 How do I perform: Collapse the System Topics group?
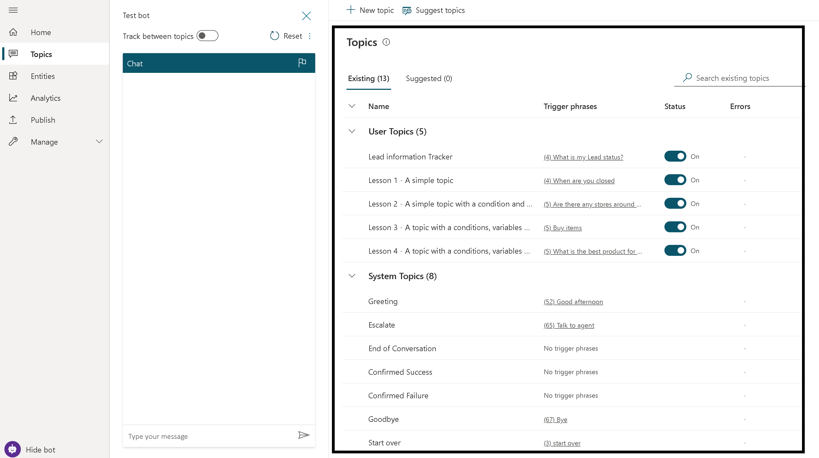pyautogui.click(x=352, y=276)
